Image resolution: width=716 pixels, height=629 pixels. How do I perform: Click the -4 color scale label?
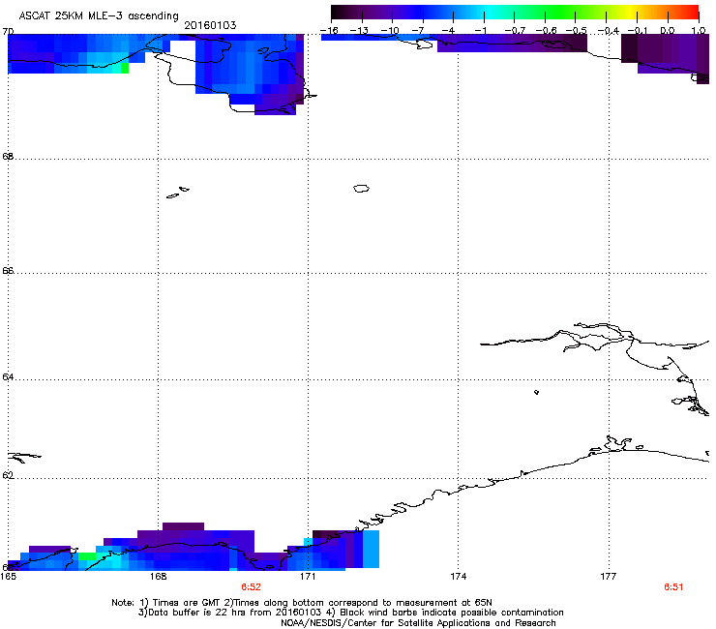[449, 31]
